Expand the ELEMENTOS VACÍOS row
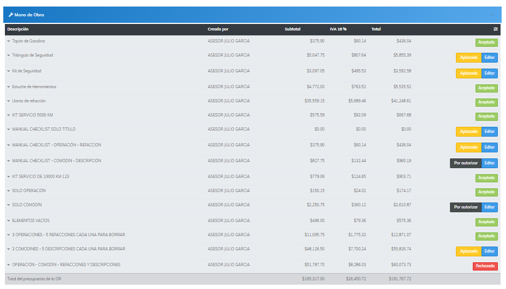This screenshot has height=289, width=506. (9, 221)
